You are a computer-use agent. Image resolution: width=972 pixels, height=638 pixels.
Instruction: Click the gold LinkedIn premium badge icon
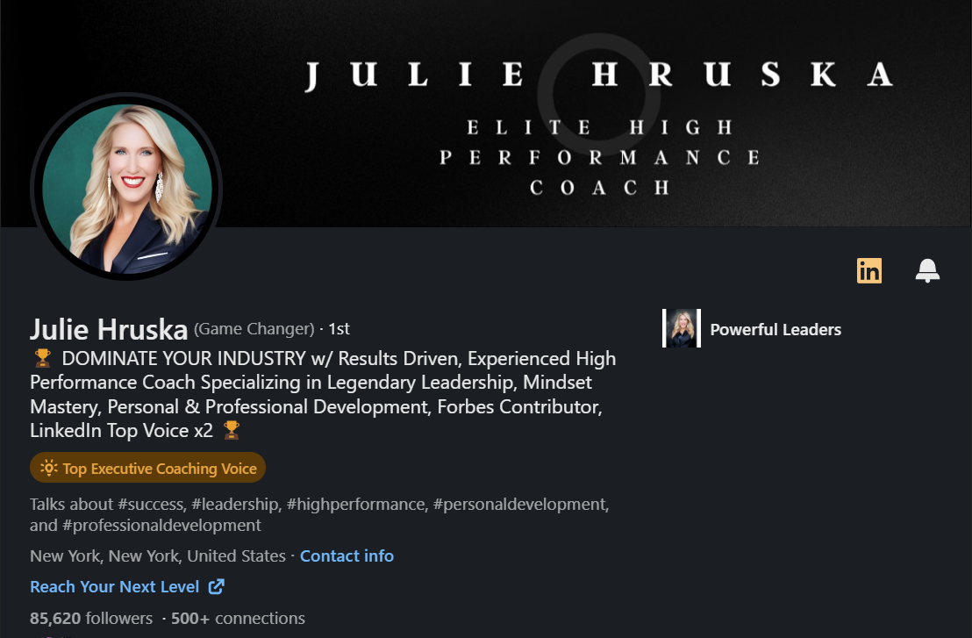[869, 271]
